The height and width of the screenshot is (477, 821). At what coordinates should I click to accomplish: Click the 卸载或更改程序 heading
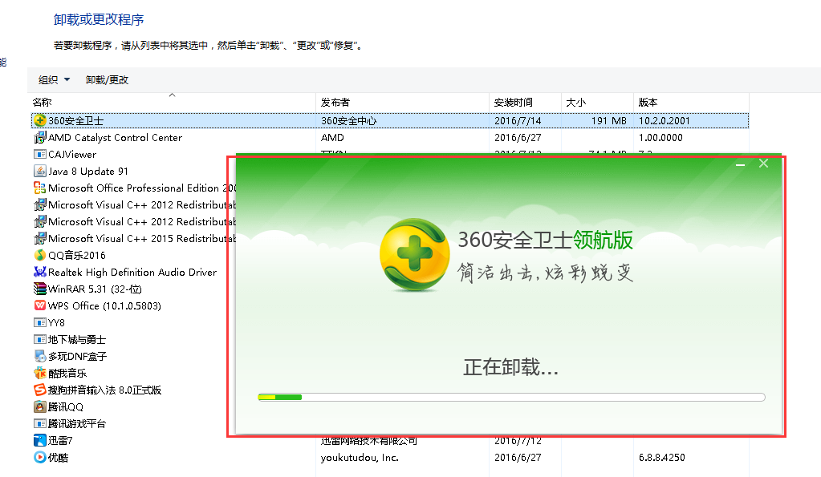(99, 20)
